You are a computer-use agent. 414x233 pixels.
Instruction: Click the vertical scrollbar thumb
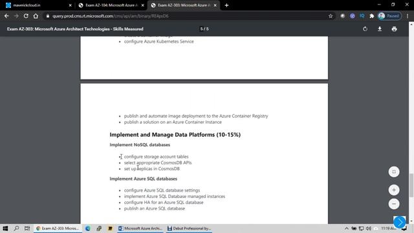(x=411, y=185)
